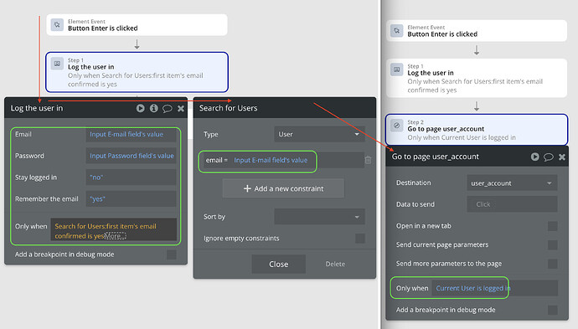The height and width of the screenshot is (329, 578).
Task: Check Send current page parameters box
Action: tap(552, 244)
